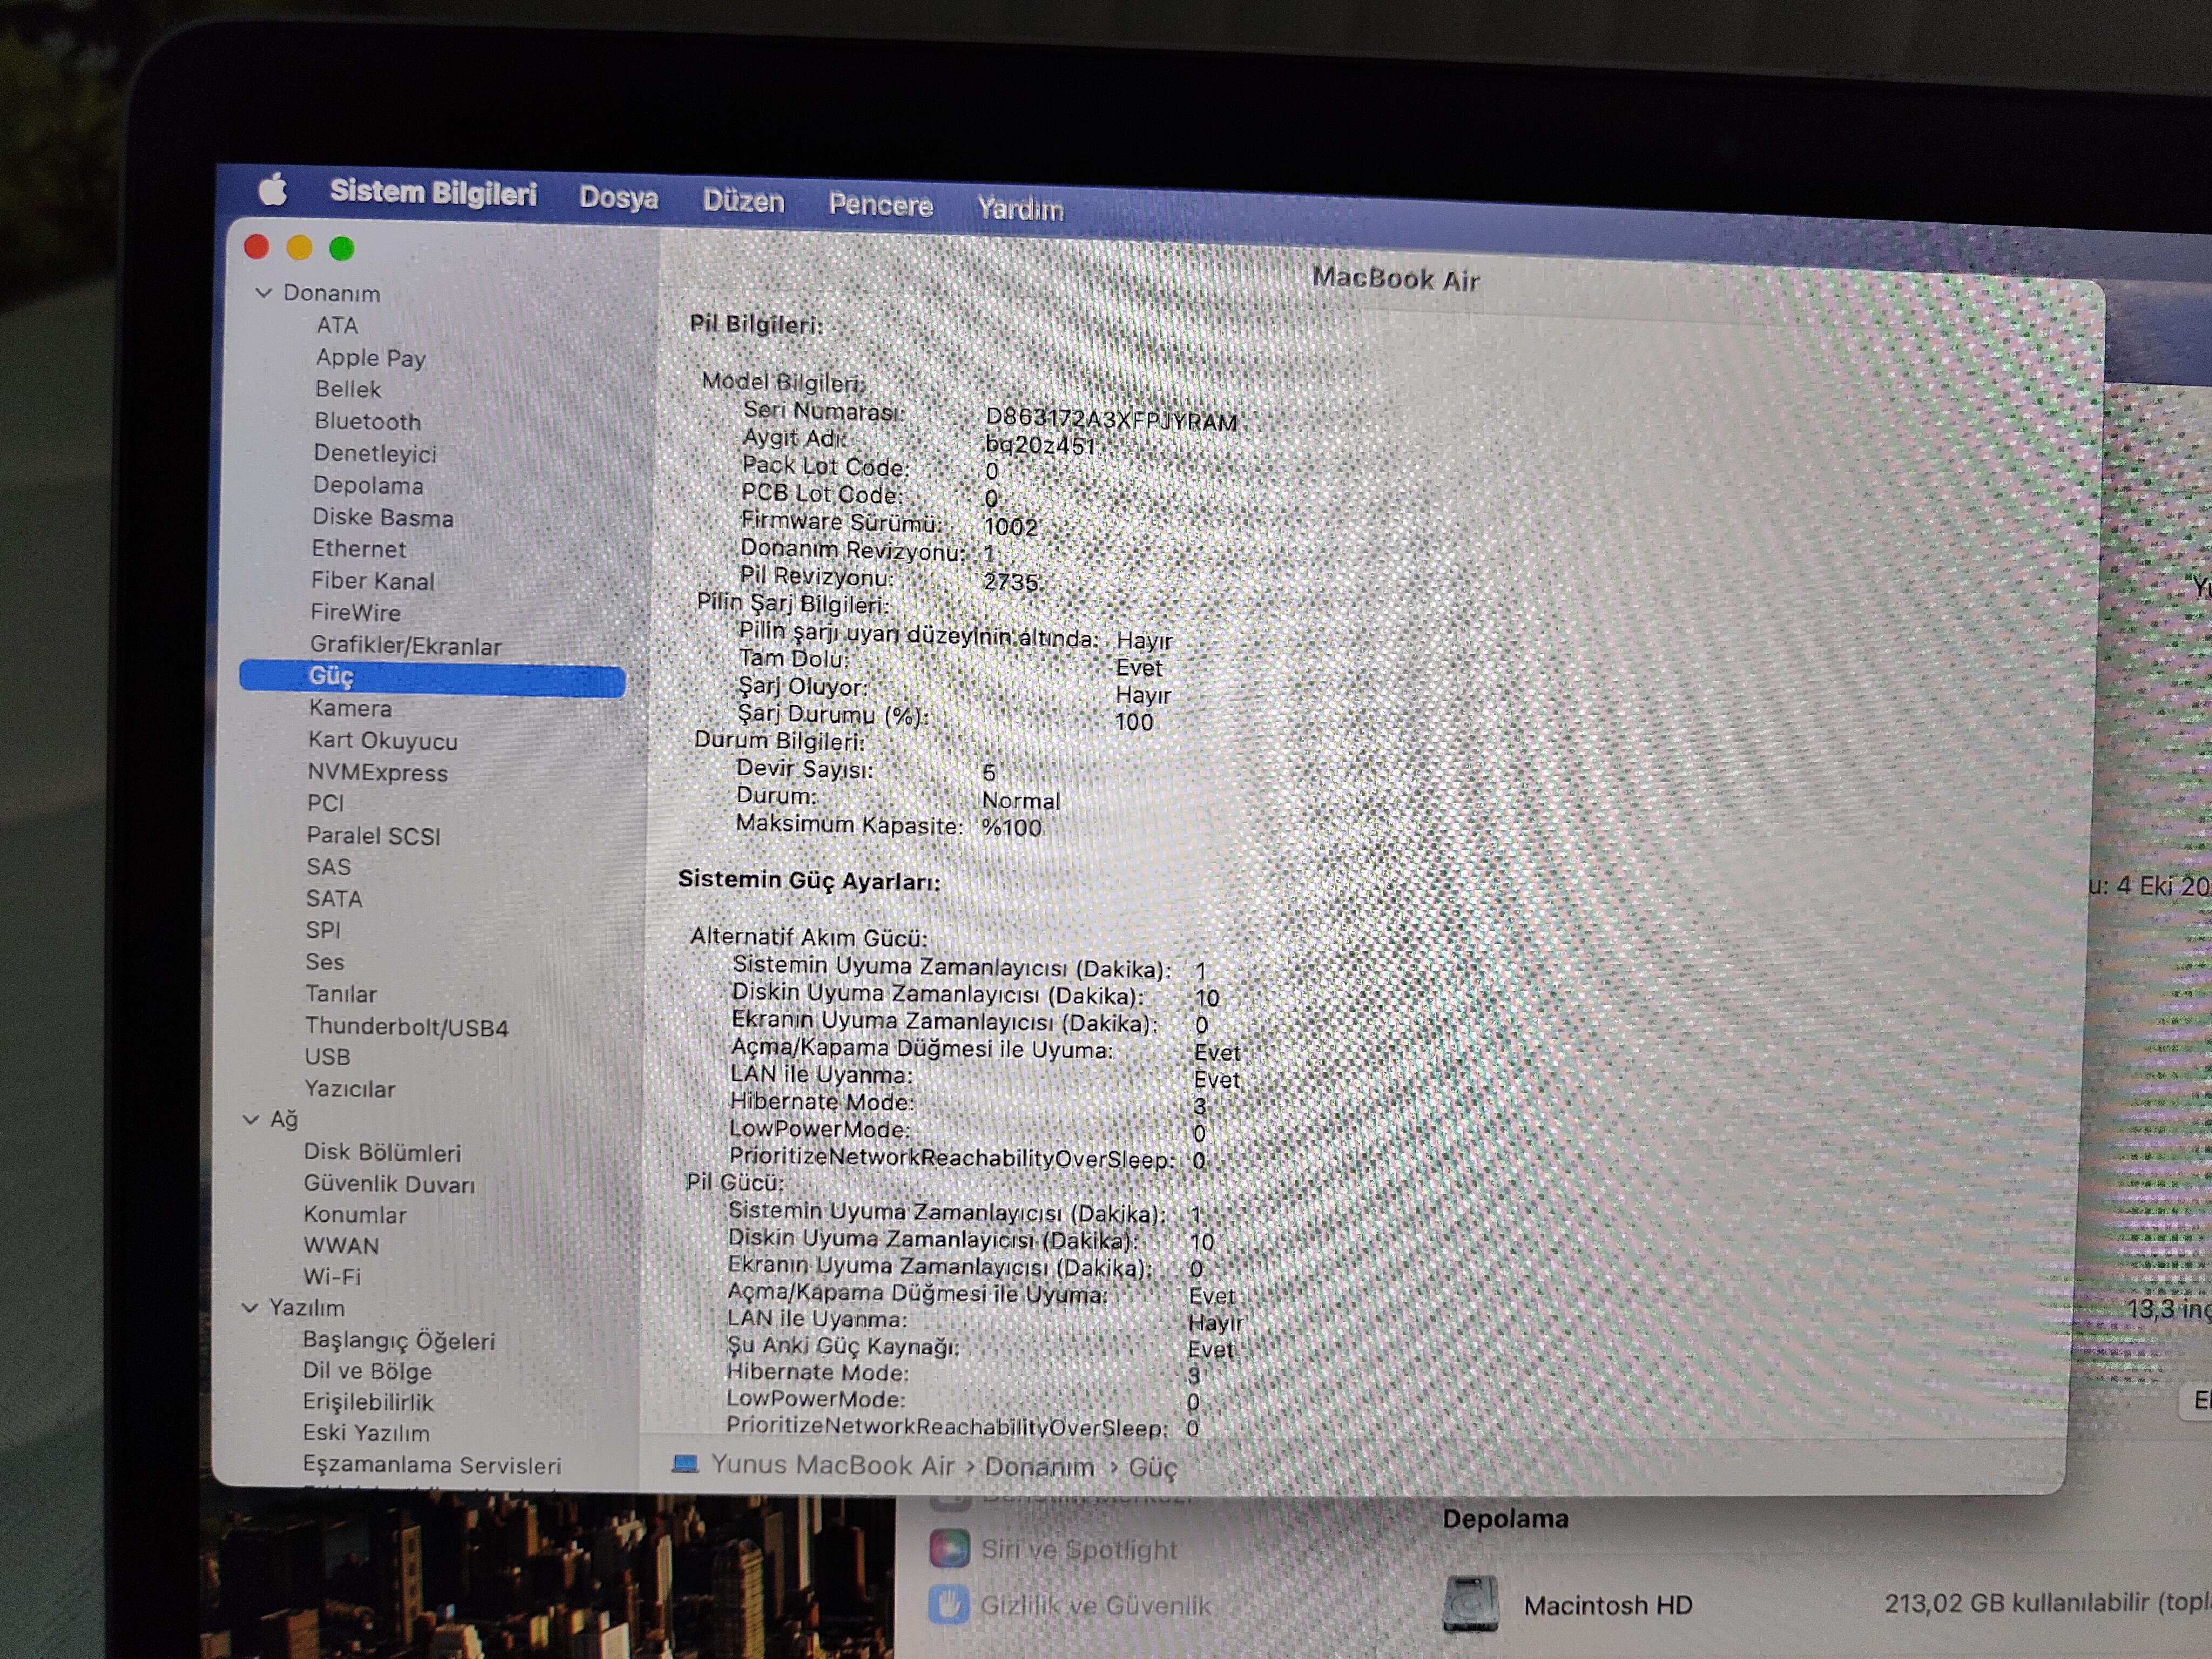Click Donanım in the bottom path bar
This screenshot has width=2212, height=1659.
click(1040, 1467)
